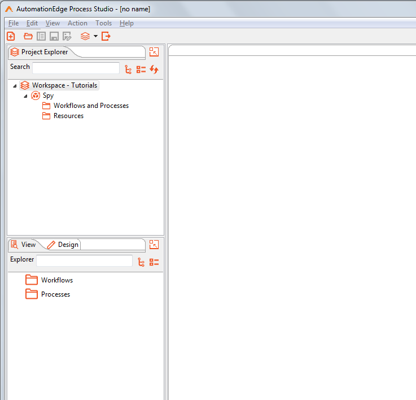Viewport: 416px width, 400px height.
Task: Click the exit/logout arrow toolbar icon
Action: click(x=106, y=36)
